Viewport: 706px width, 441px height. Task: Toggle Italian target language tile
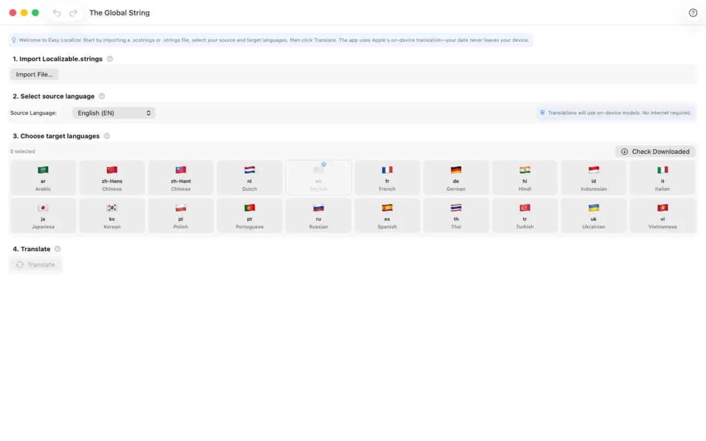663,178
